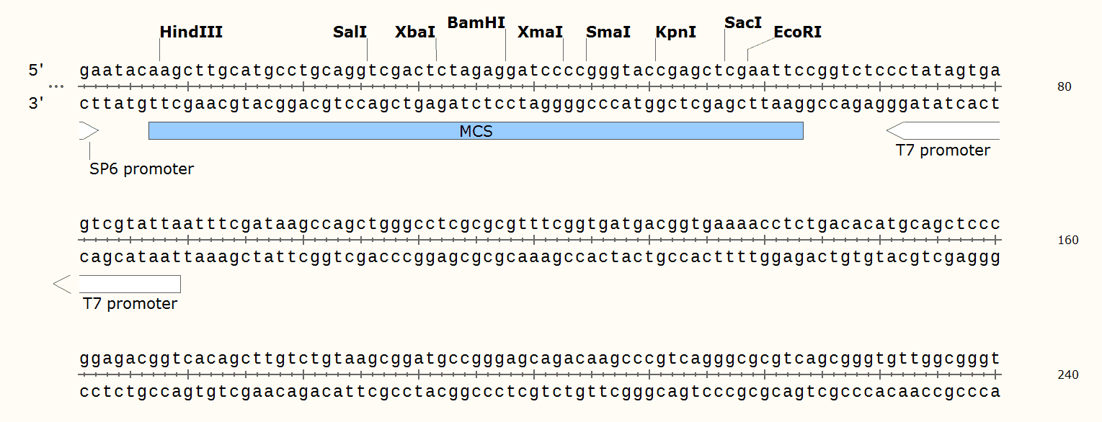Viewport: 1102px width, 422px height.
Task: Select the SacI enzyme label
Action: coord(743,23)
